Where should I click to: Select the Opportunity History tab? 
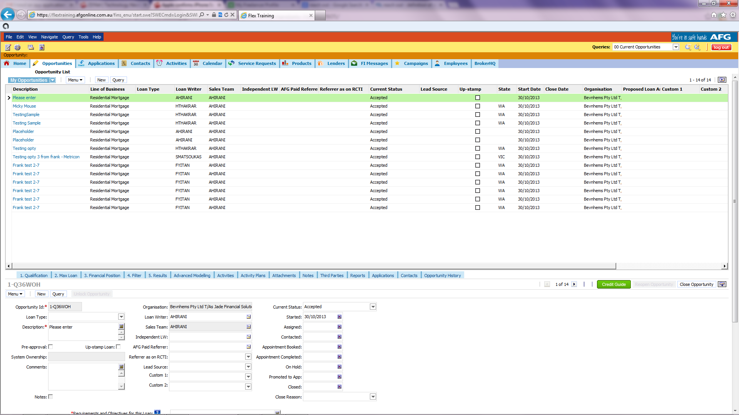(x=442, y=275)
